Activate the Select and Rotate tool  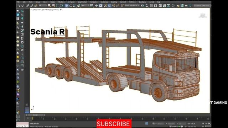click(x=71, y=6)
